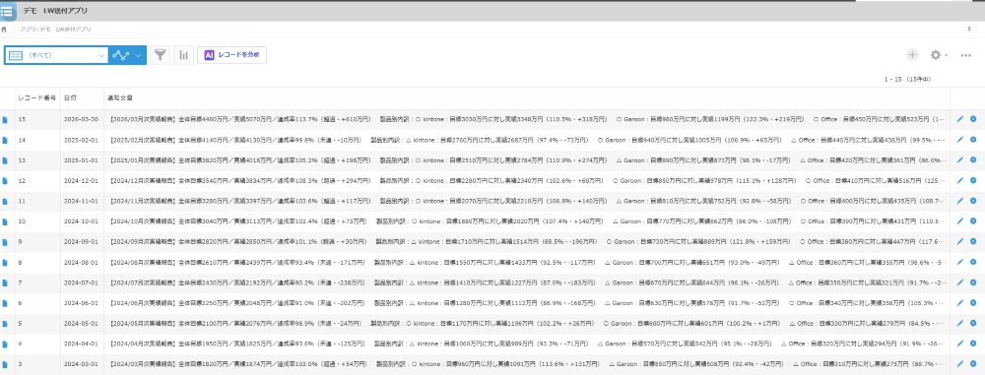Open details of record 8
Viewport: 985px width, 375px height.
click(x=5, y=263)
